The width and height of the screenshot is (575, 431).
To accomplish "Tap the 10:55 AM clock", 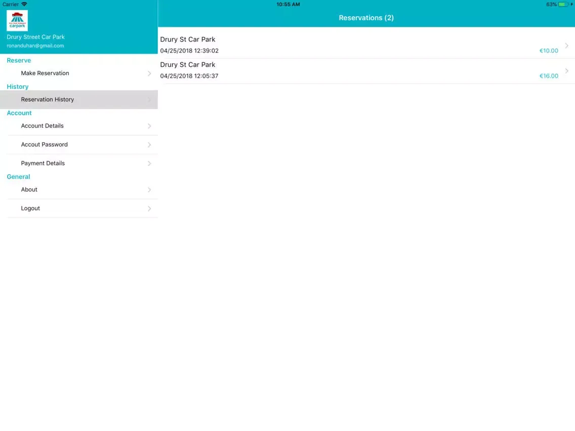I will point(288,5).
